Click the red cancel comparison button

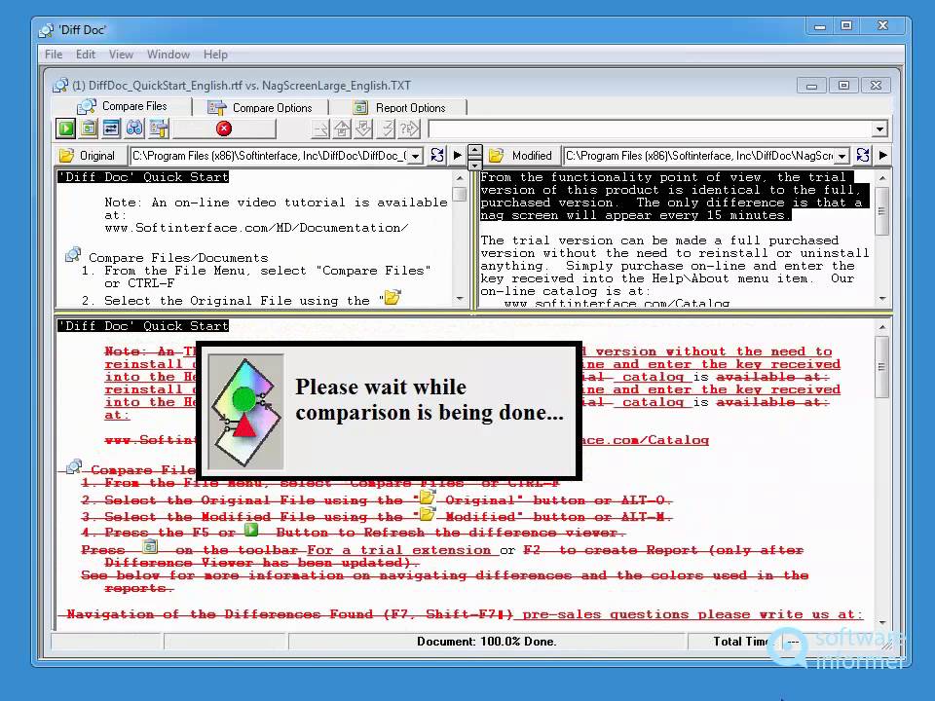pos(224,129)
